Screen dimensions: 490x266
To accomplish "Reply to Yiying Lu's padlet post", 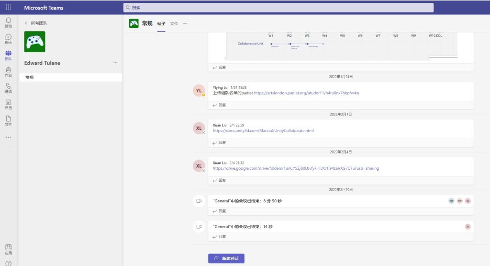I will [219, 105].
